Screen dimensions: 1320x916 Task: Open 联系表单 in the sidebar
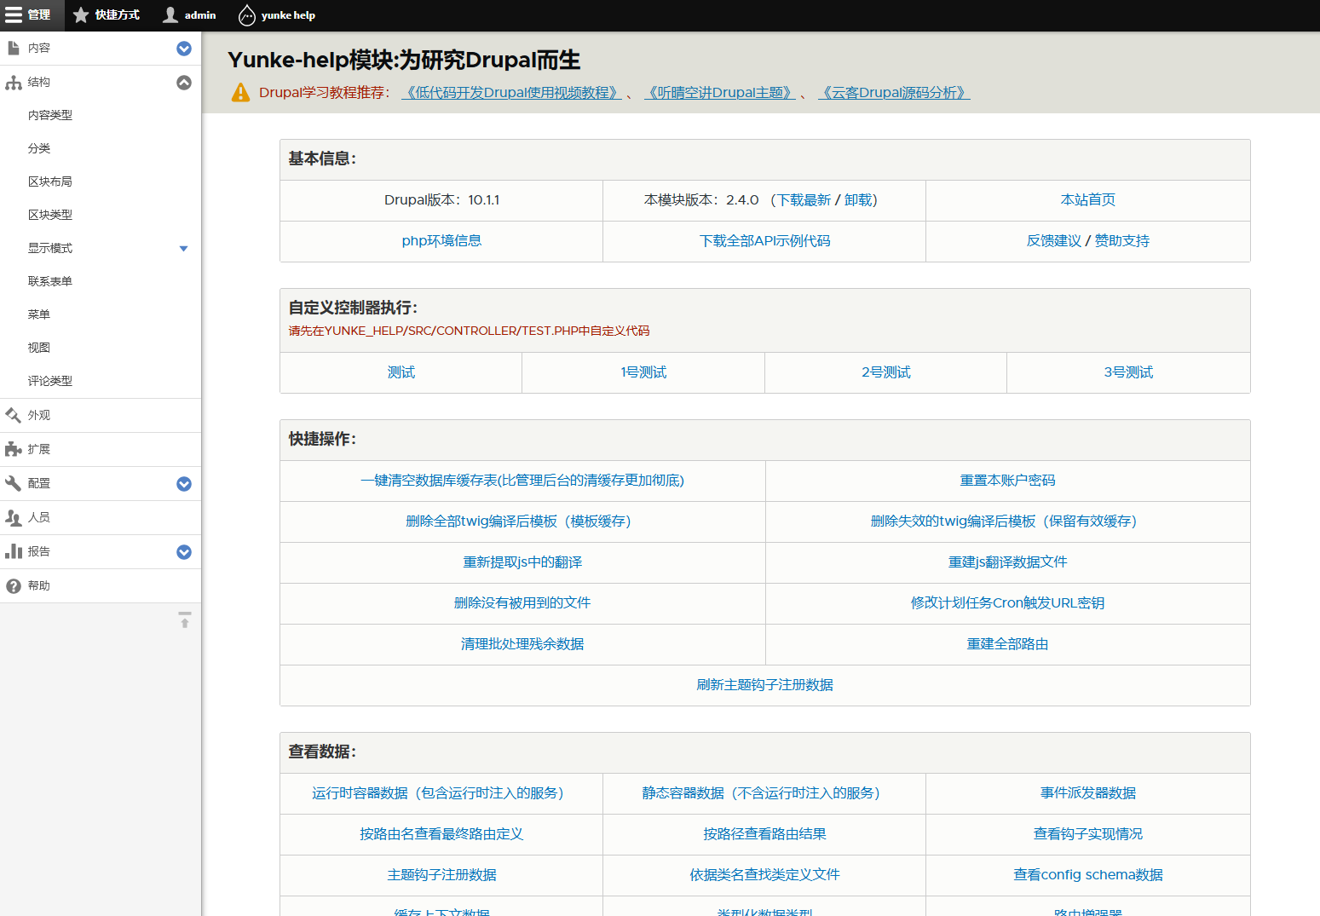(x=50, y=281)
